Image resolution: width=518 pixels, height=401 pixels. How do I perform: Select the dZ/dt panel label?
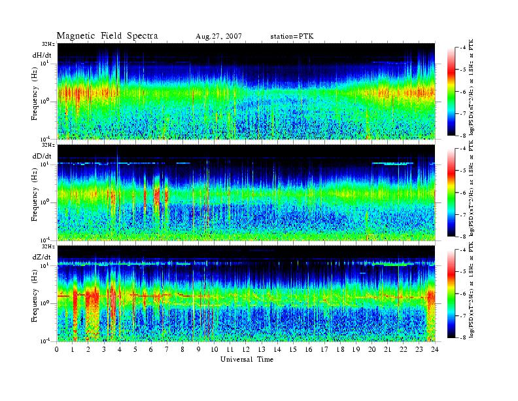[42, 257]
